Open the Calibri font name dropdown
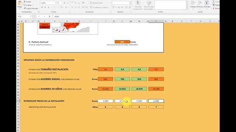Image resolution: width=236 pixels, height=132 pixels. pos(55,3)
